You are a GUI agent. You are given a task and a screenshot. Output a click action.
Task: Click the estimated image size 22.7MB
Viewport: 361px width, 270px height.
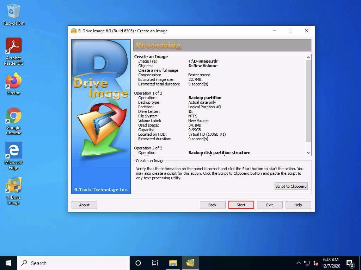tap(195, 79)
